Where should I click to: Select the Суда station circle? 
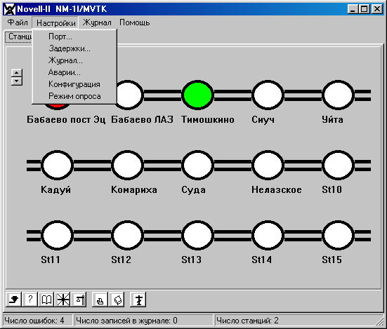tap(197, 165)
